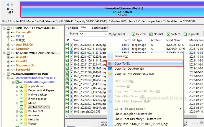204x127 pixels.
Task: Click the Copy To "Desktop" icon
Action: 110,69
